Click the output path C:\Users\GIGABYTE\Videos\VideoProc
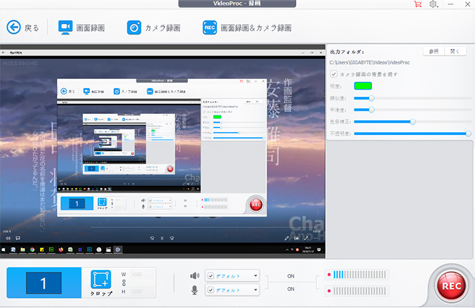This screenshot has width=475, height=308. [x=370, y=62]
